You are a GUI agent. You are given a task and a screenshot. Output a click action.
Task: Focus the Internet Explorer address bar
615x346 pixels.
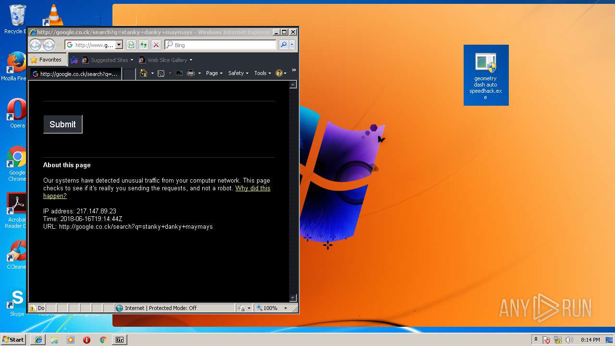[94, 45]
